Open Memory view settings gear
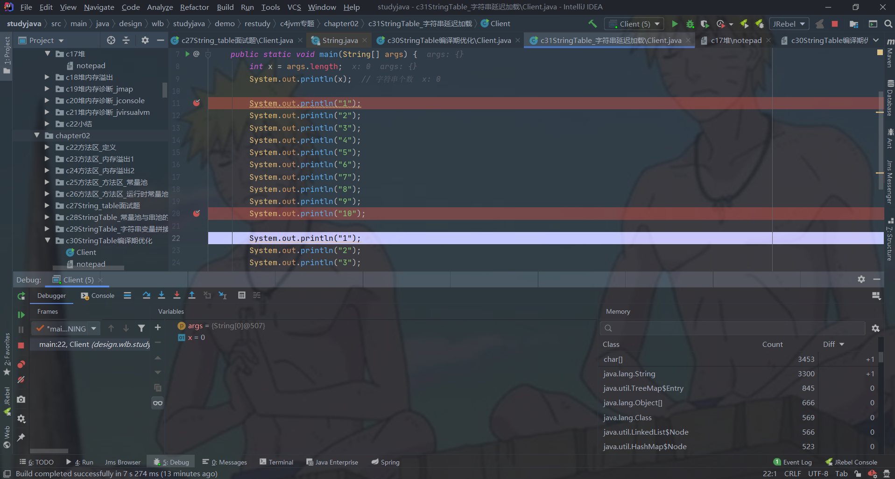The width and height of the screenshot is (895, 479). [875, 328]
